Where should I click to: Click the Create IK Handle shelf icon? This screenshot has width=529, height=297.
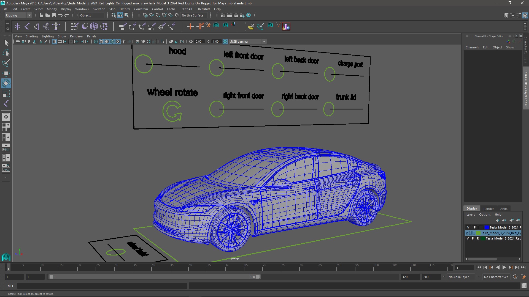(37, 26)
